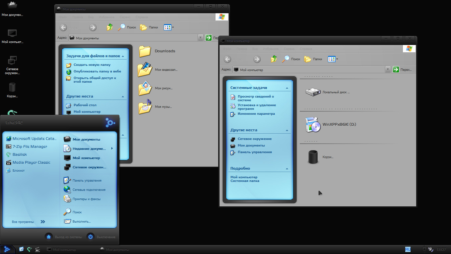The image size is (451, 254).
Task: Open Поиск in Мои документы window toolbar
Action: pos(127,27)
